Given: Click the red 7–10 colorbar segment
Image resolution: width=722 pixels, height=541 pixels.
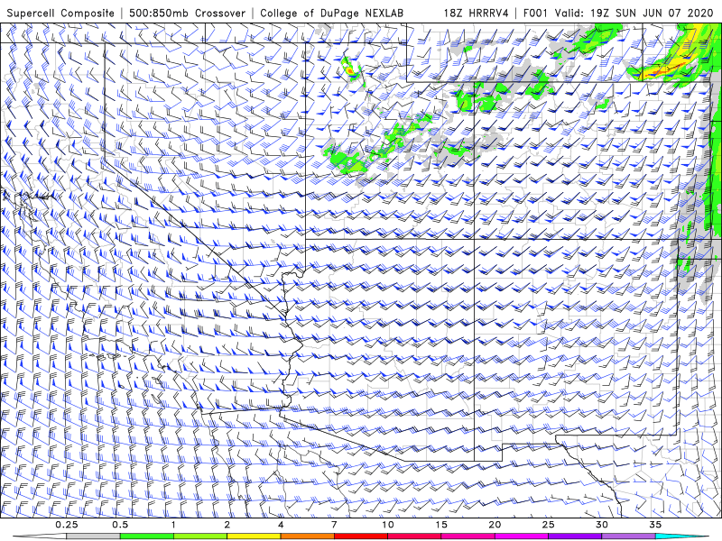Looking at the screenshot, I should (360, 536).
